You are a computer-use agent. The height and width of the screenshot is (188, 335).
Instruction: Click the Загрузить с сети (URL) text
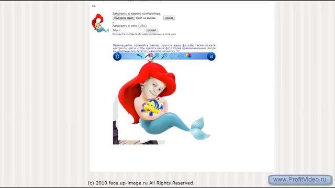pyautogui.click(x=129, y=26)
